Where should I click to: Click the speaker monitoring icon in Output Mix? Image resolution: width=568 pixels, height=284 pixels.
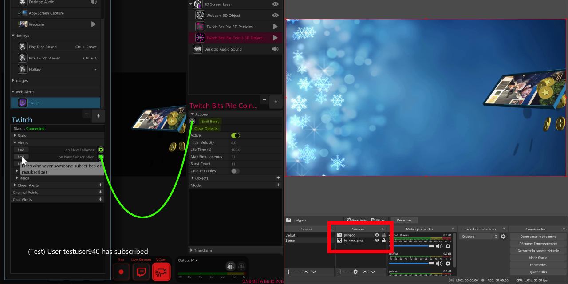(x=230, y=266)
